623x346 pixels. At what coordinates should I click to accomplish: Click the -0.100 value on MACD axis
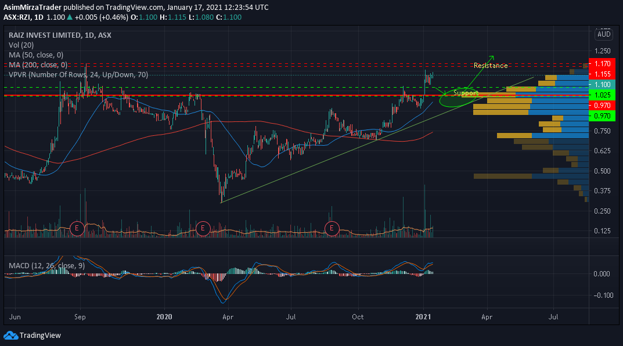tap(603, 295)
